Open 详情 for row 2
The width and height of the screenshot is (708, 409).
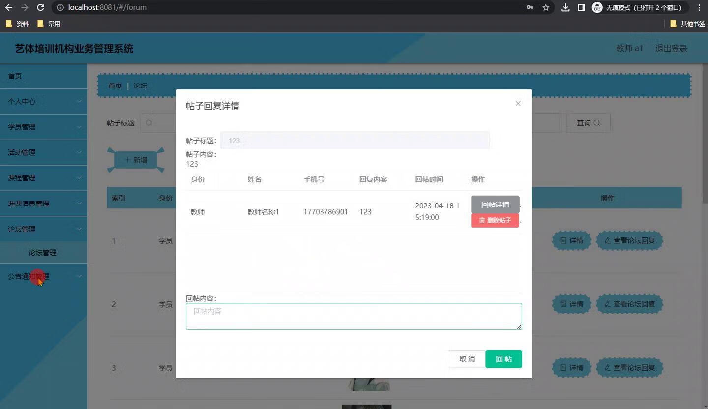[x=571, y=304]
